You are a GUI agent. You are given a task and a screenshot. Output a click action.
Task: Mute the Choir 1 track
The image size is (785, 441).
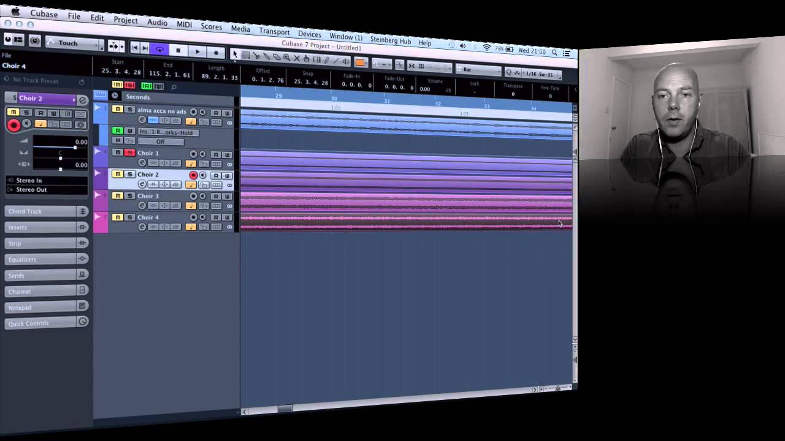(118, 153)
